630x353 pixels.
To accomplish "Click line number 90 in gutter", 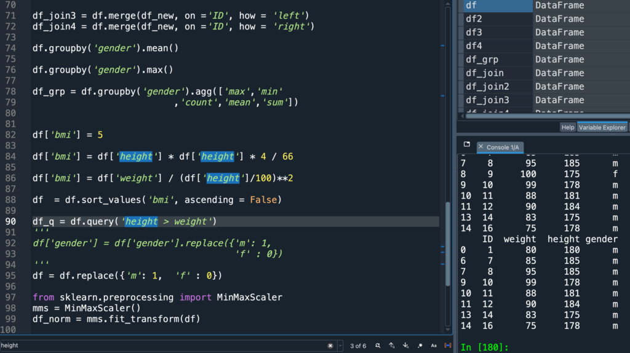I will (x=10, y=221).
